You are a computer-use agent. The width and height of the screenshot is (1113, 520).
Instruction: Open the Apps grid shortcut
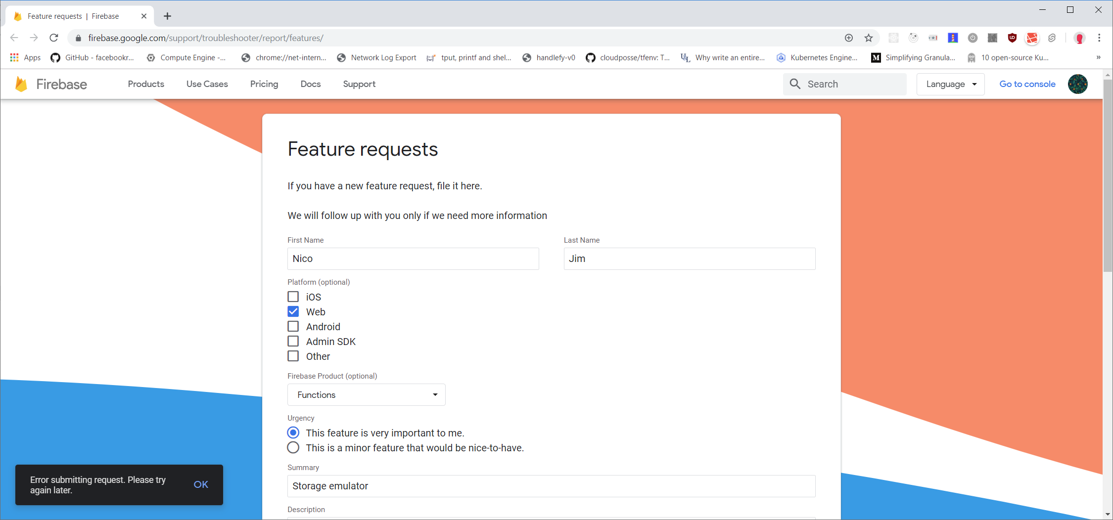pyautogui.click(x=25, y=58)
